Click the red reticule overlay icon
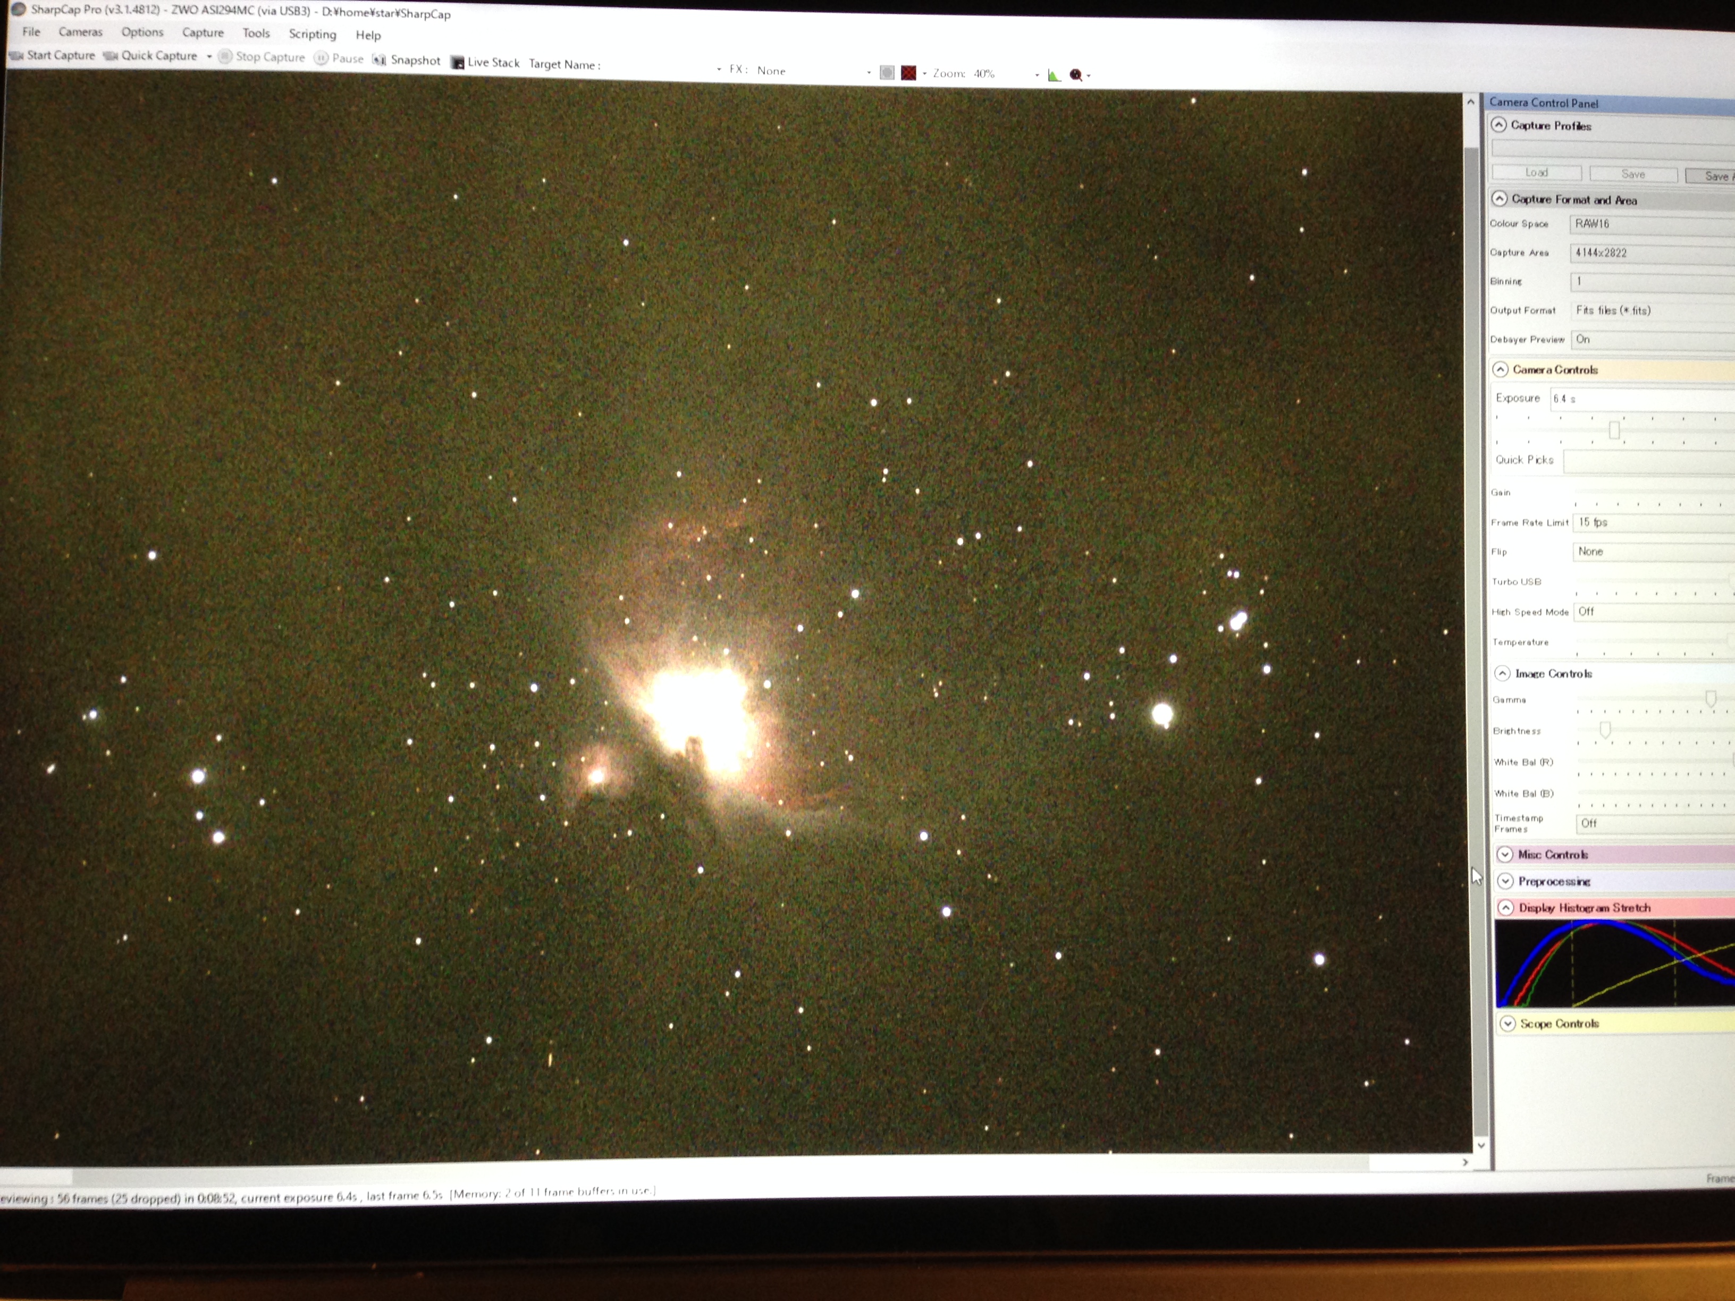The width and height of the screenshot is (1735, 1301). [x=908, y=73]
